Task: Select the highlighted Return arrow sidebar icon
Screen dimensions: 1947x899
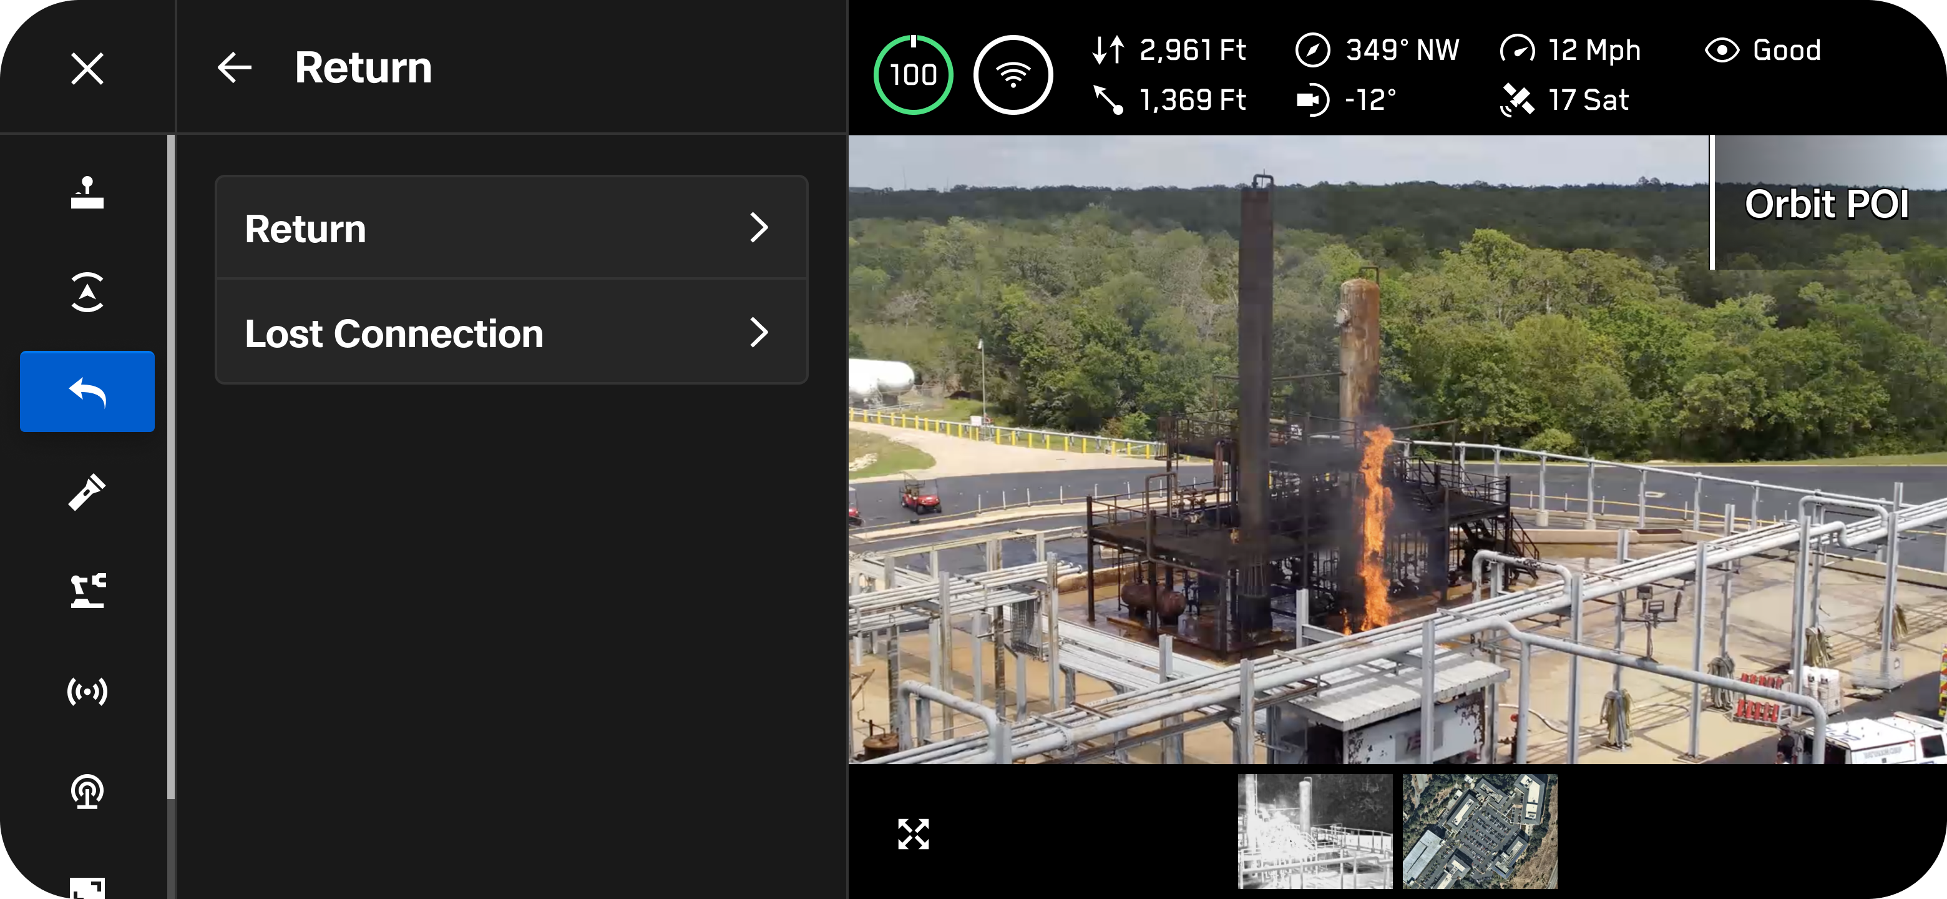Action: [87, 391]
